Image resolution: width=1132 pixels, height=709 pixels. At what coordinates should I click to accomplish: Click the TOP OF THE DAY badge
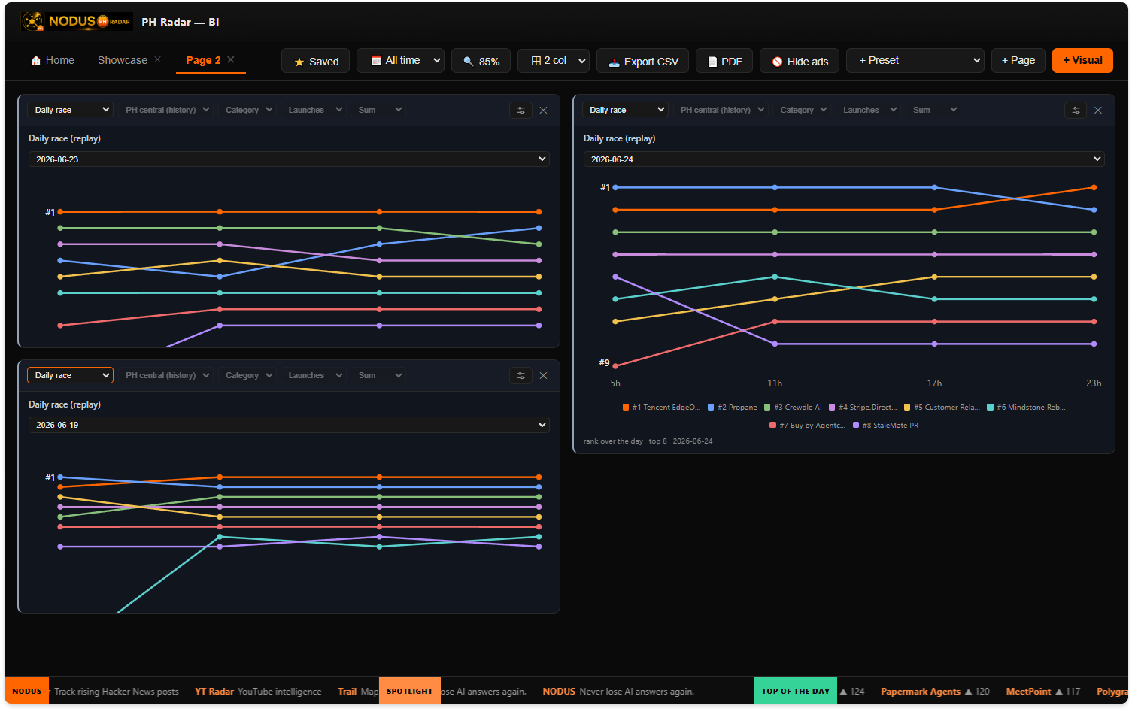coord(796,691)
